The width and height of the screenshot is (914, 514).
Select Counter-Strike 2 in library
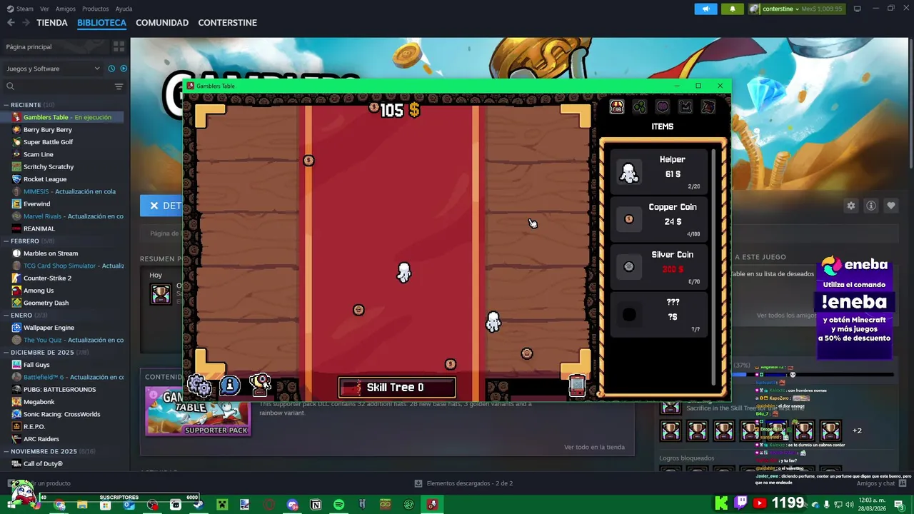(47, 278)
